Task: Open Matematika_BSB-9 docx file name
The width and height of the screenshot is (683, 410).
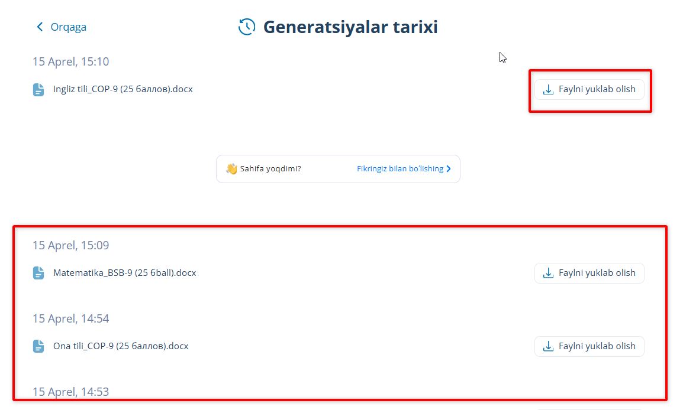Action: pos(124,273)
